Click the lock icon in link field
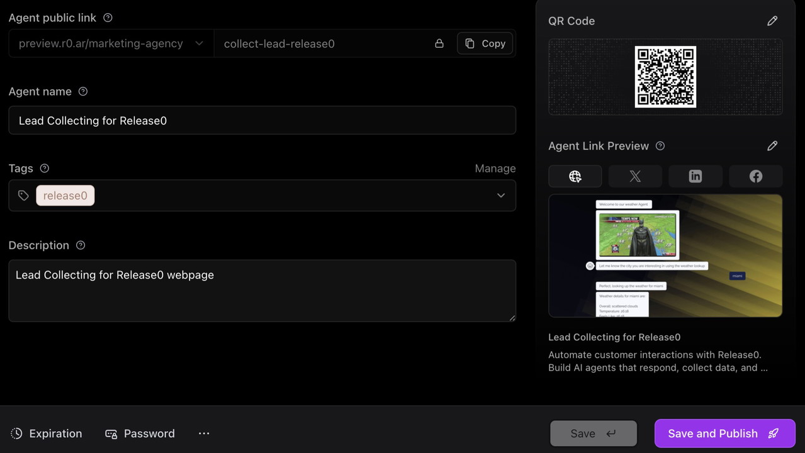The width and height of the screenshot is (805, 453). [439, 43]
